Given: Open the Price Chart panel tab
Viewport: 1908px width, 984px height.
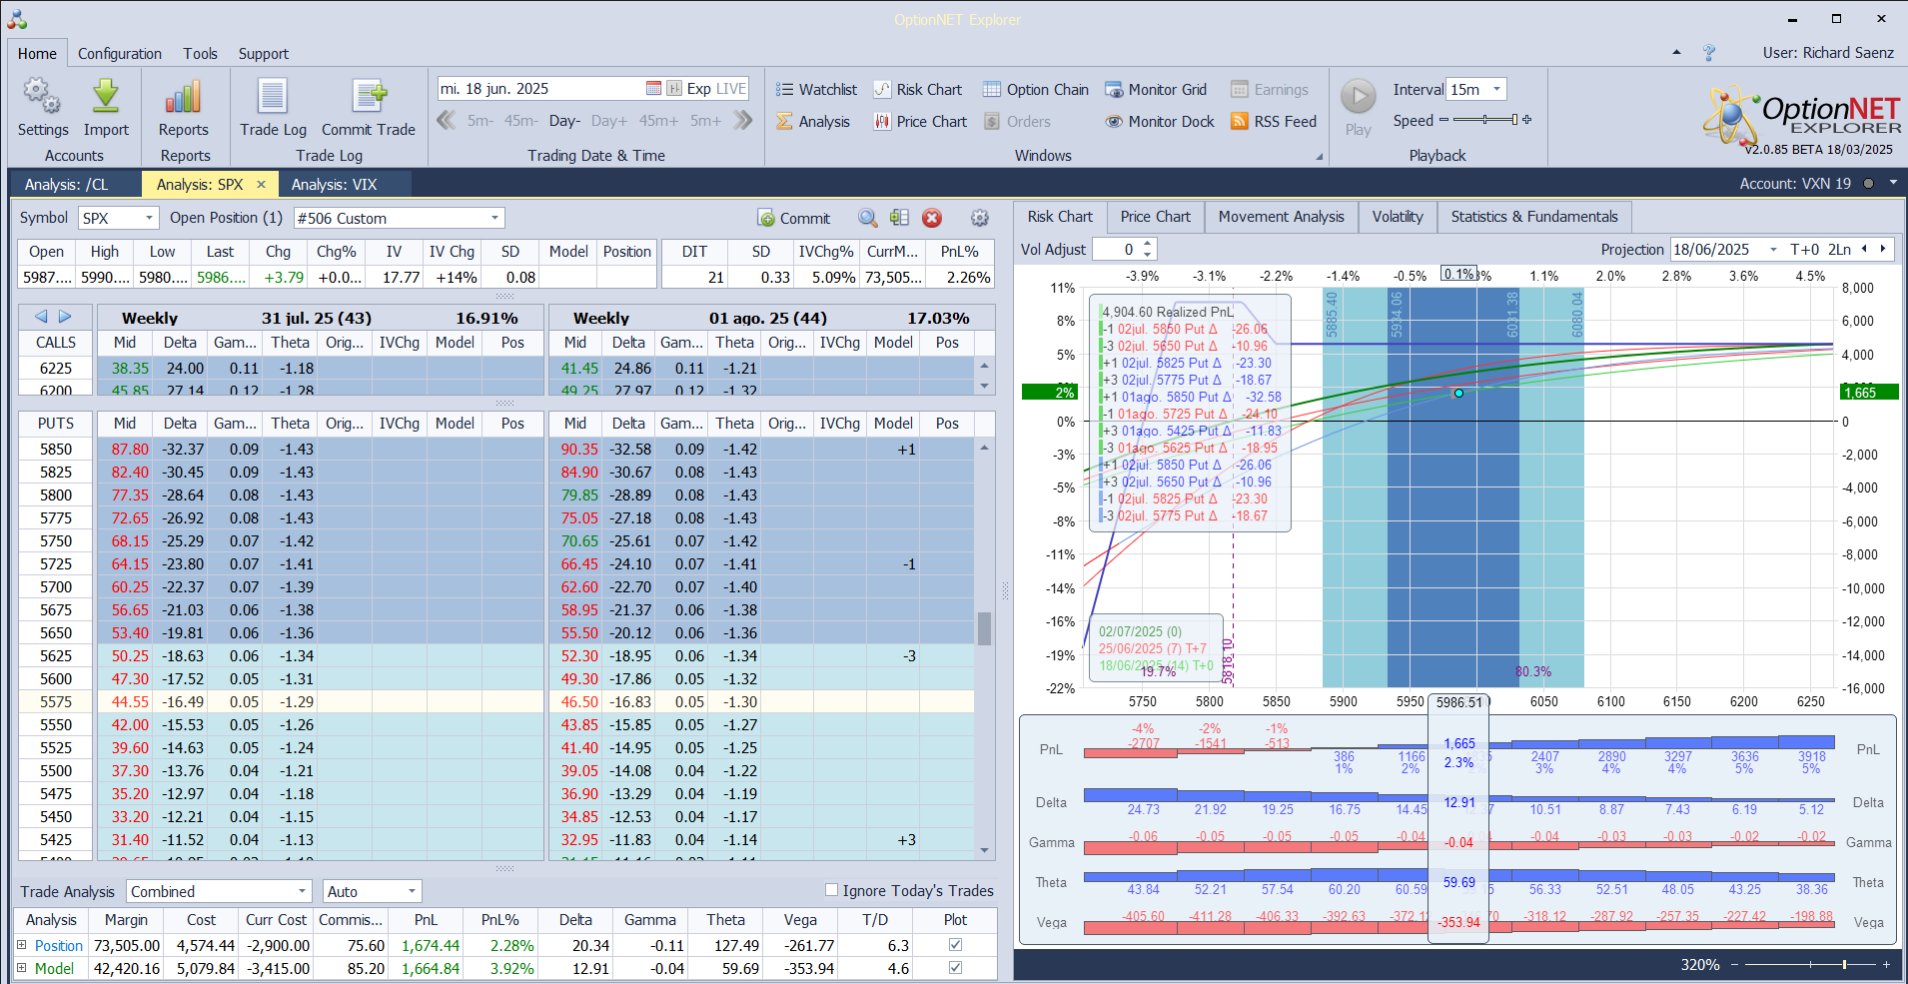Looking at the screenshot, I should 1156,217.
